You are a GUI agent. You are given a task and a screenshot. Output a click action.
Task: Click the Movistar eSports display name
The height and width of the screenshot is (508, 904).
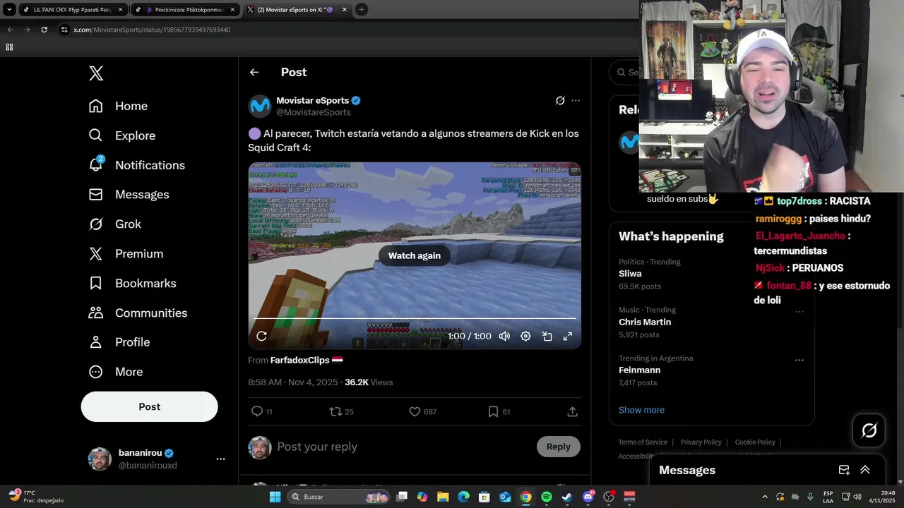pos(312,101)
